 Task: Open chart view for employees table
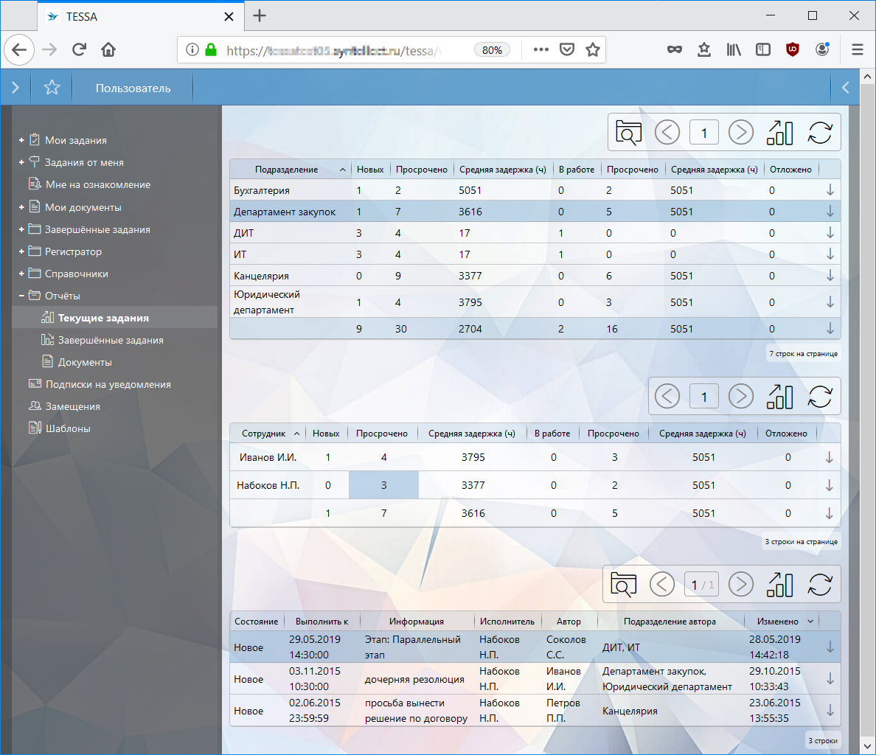[779, 397]
